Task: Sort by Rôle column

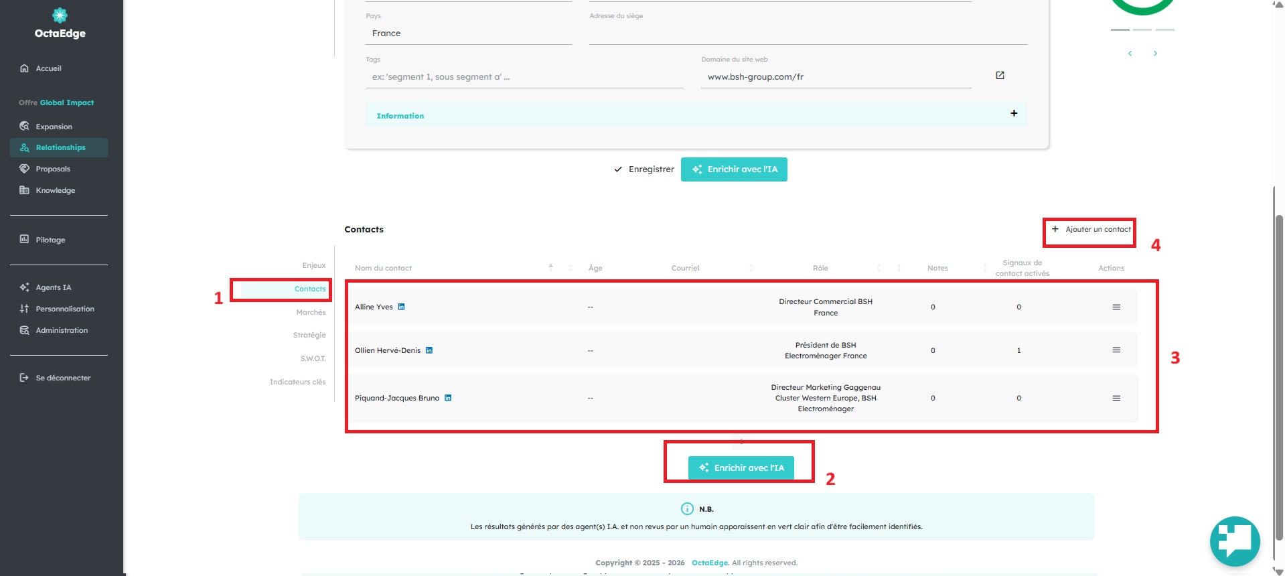Action: click(x=820, y=268)
